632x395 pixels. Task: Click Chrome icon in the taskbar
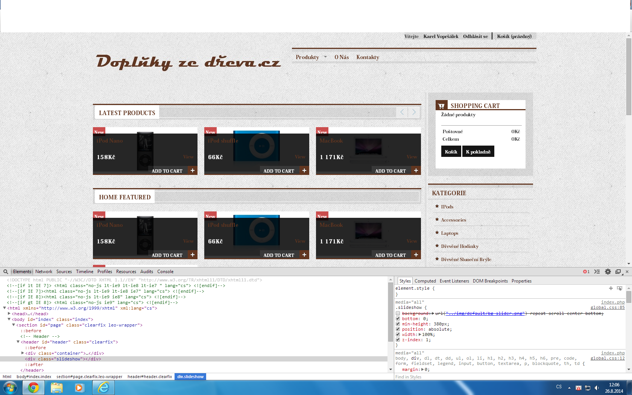(33, 387)
